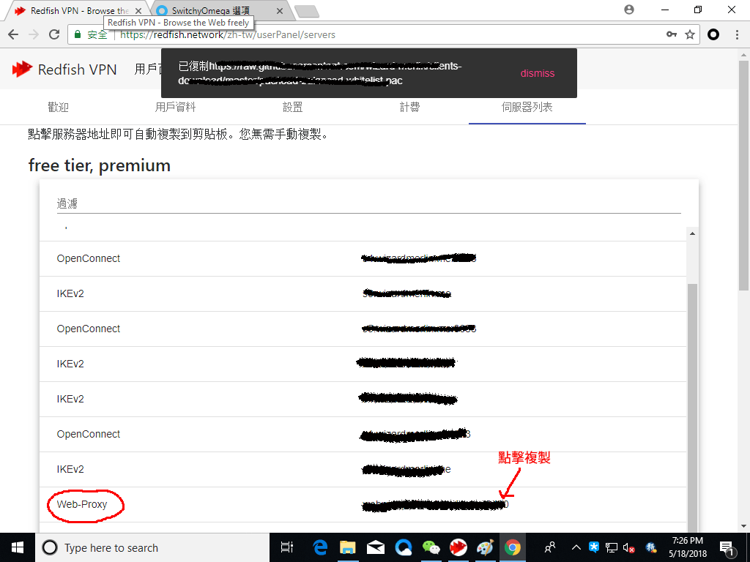Open the SwitchyOmega extension icon
This screenshot has width=750, height=562.
pos(713,34)
